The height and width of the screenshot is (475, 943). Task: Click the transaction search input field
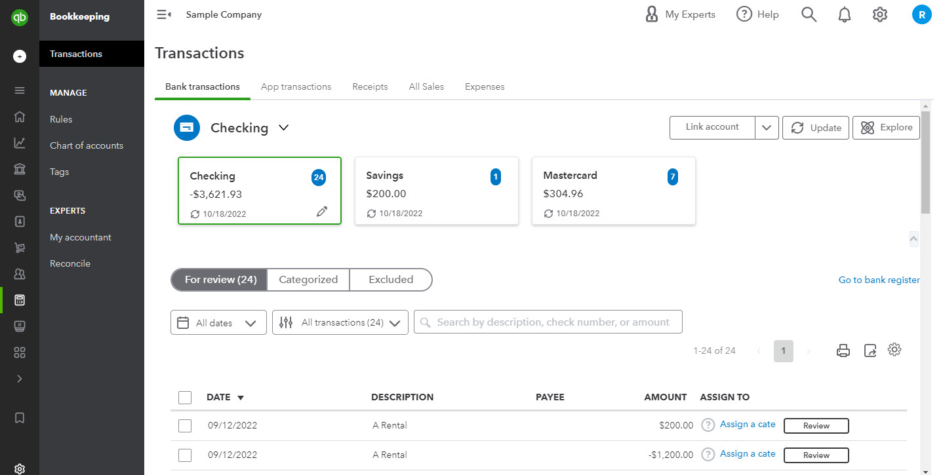click(548, 322)
